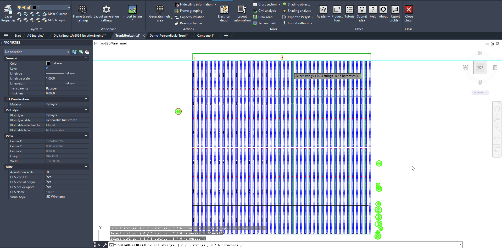This screenshot has height=248, width=502.
Task: Switch to the Start tab
Action: coord(18,36)
